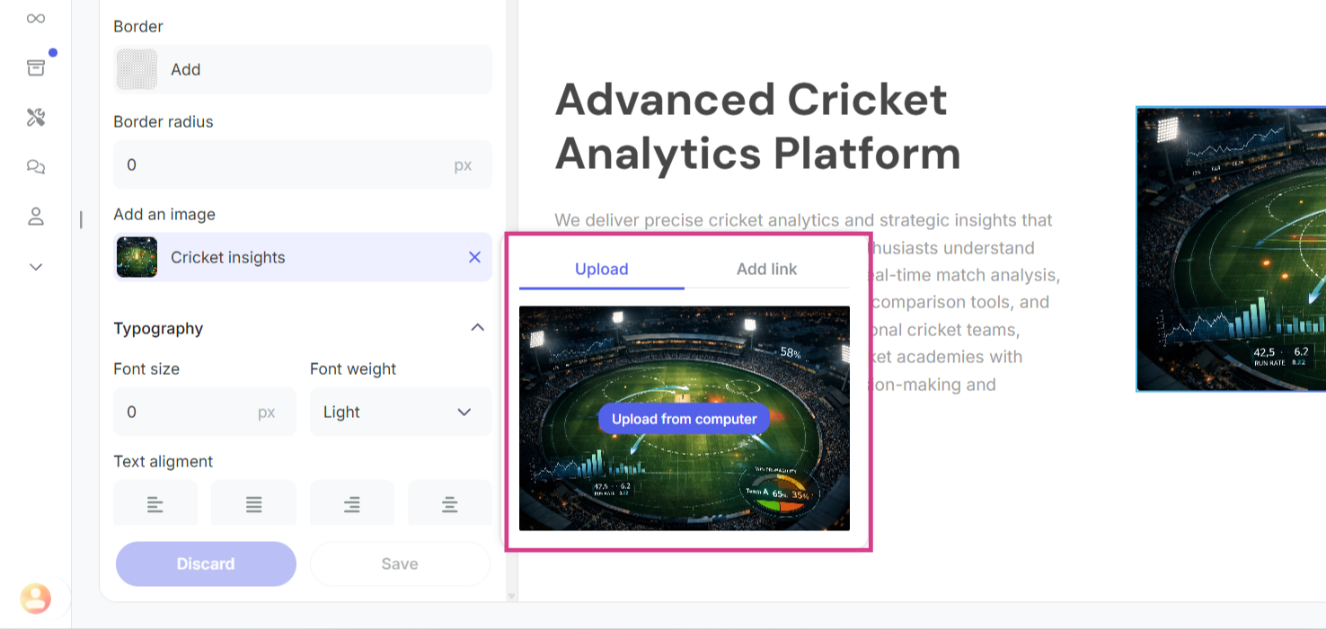Select justified text alignment
Image resolution: width=1326 pixels, height=630 pixels.
(x=253, y=505)
